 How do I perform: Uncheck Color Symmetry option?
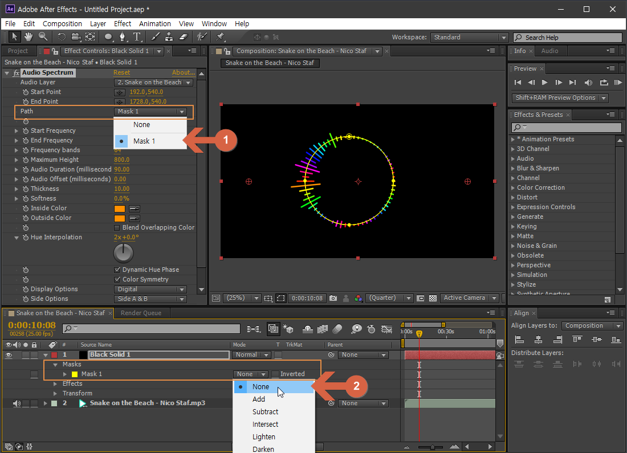coord(117,279)
